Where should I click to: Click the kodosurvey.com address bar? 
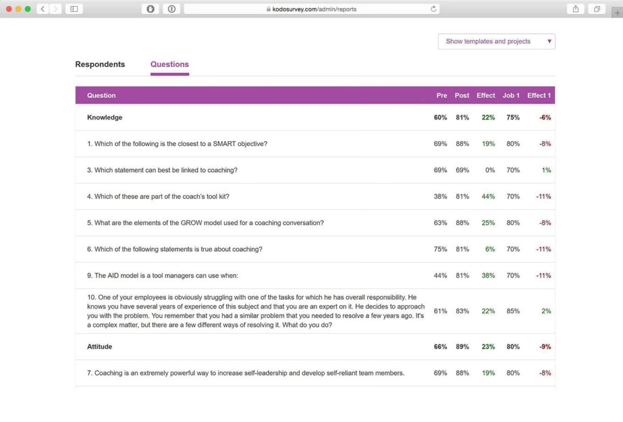pos(311,9)
